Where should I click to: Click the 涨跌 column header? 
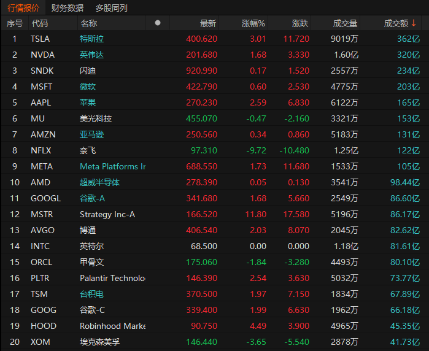pyautogui.click(x=300, y=23)
